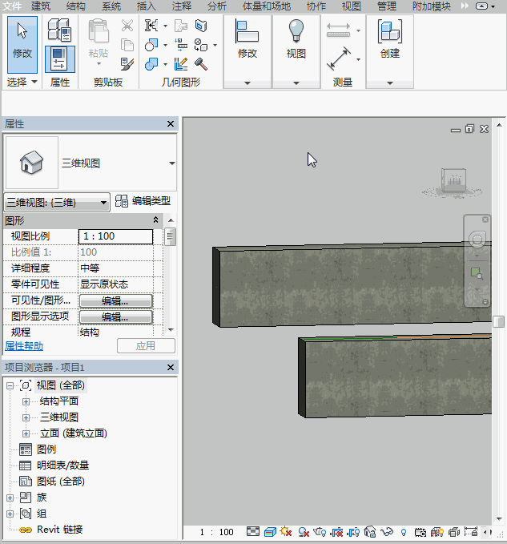Screen dimensions: 507x544
Task: Open the 属性帮助 link
Action: click(24, 346)
